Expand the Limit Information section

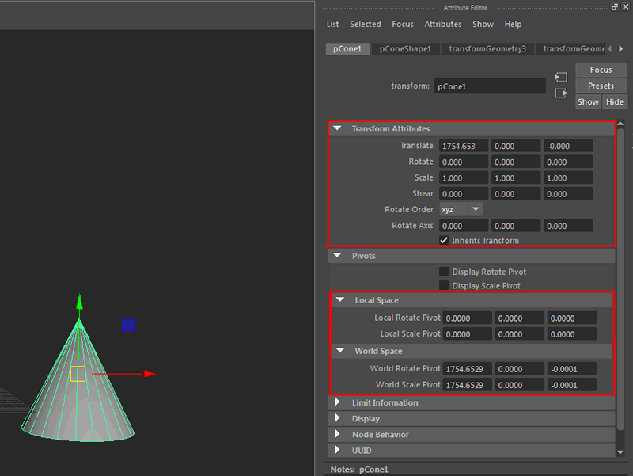point(338,403)
